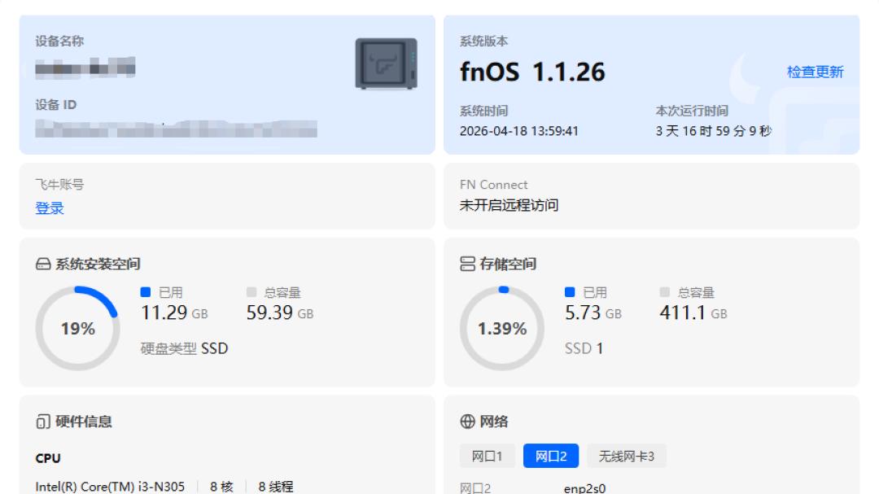879x494 pixels.
Task: Click the CPU label in 硬件信息
Action: click(48, 459)
